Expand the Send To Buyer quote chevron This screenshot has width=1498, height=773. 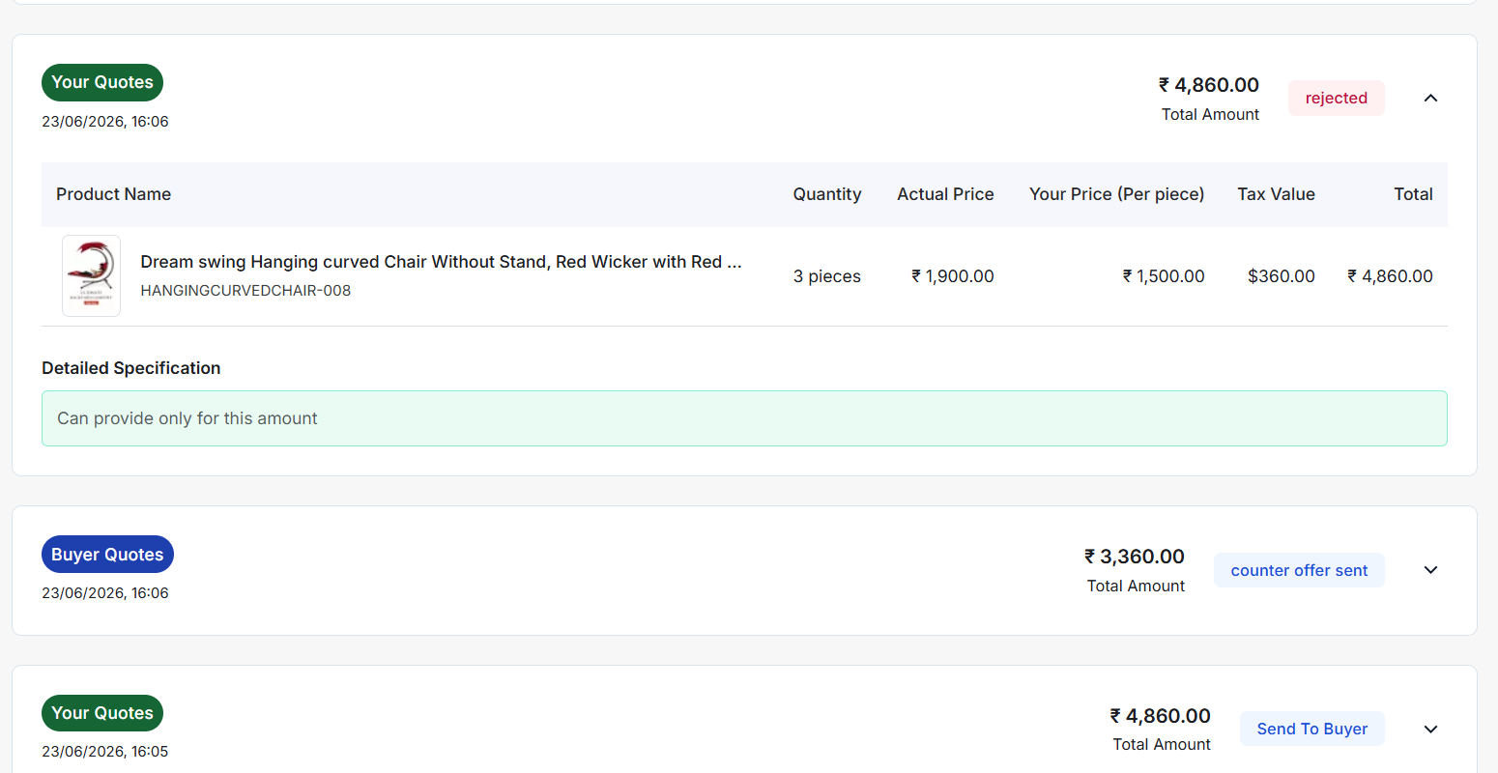1430,729
